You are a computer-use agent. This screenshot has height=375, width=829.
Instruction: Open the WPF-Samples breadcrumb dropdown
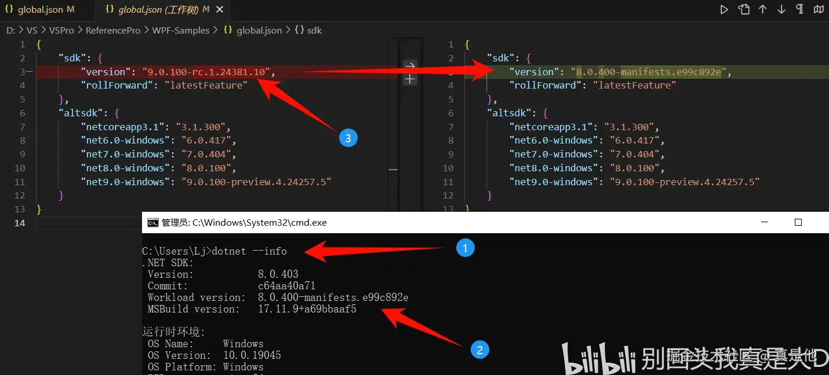(181, 30)
